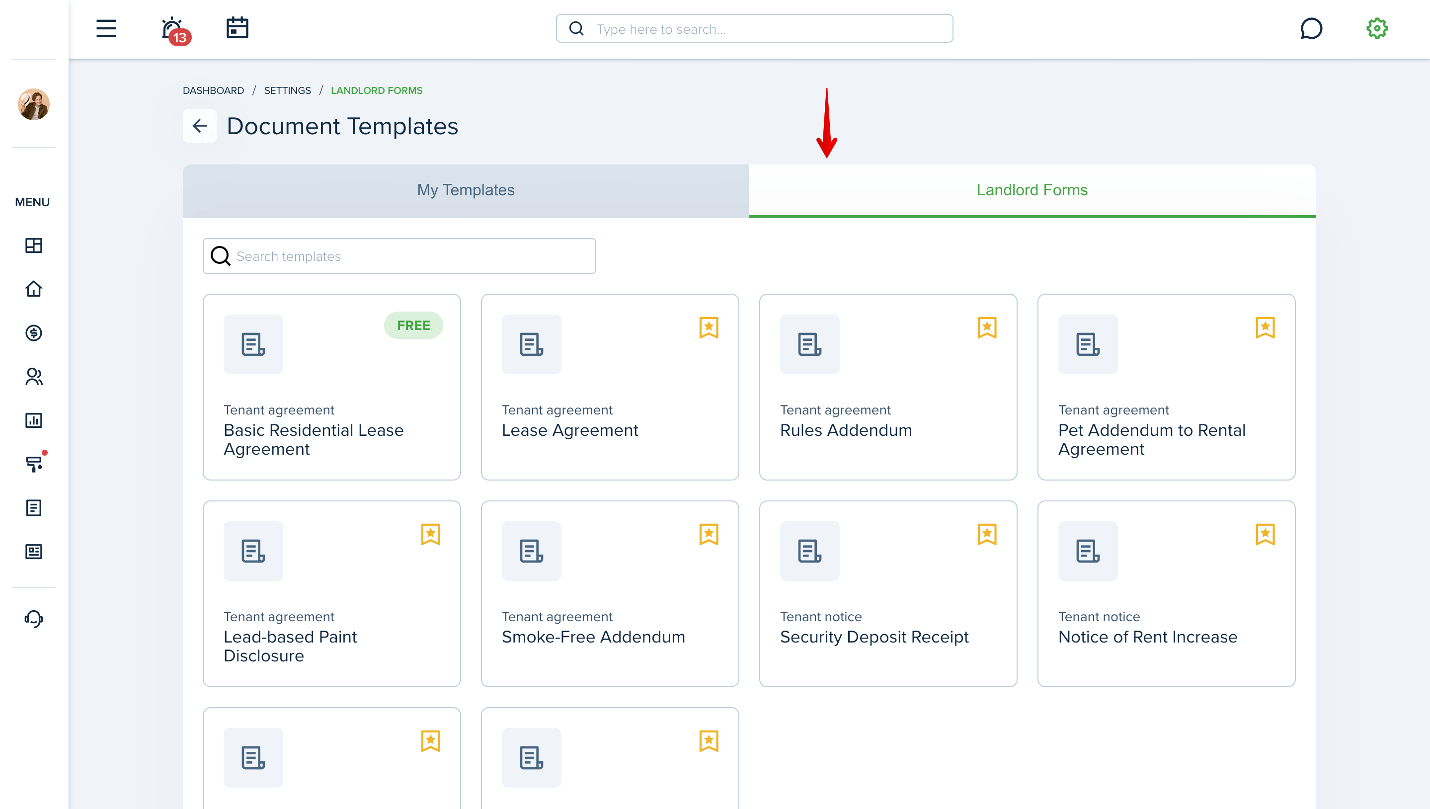Screen dimensions: 1430x809
Task: Click document icon on Basic Residential Lease card
Action: pos(253,344)
